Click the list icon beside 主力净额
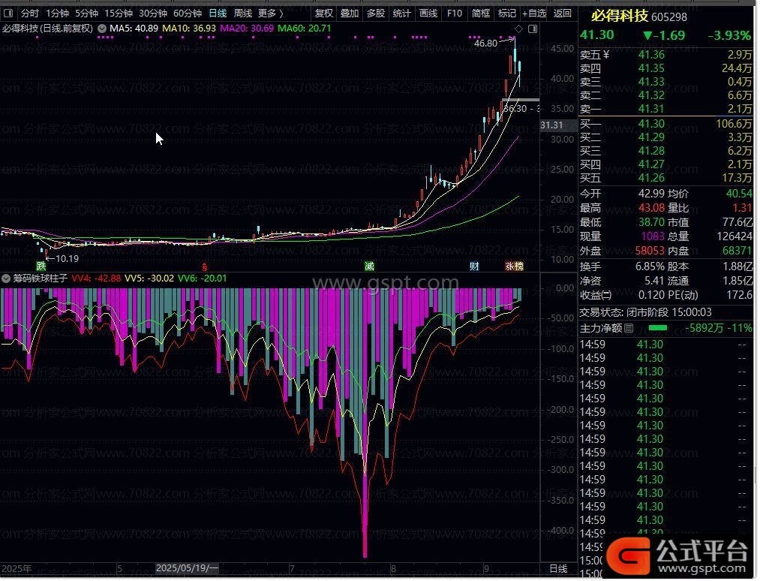This screenshot has height=581, width=760. tap(629, 328)
